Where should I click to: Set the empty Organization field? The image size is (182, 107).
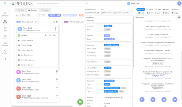tap(107, 62)
